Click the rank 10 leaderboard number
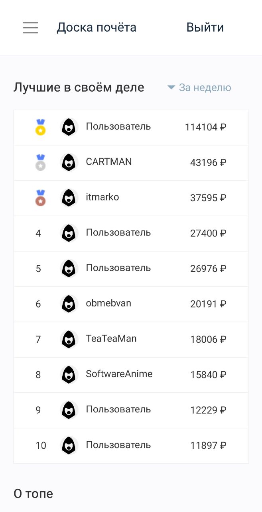This screenshot has height=512, width=262. (x=41, y=446)
